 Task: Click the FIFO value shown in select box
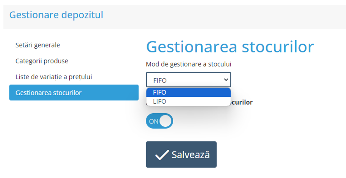(160, 80)
